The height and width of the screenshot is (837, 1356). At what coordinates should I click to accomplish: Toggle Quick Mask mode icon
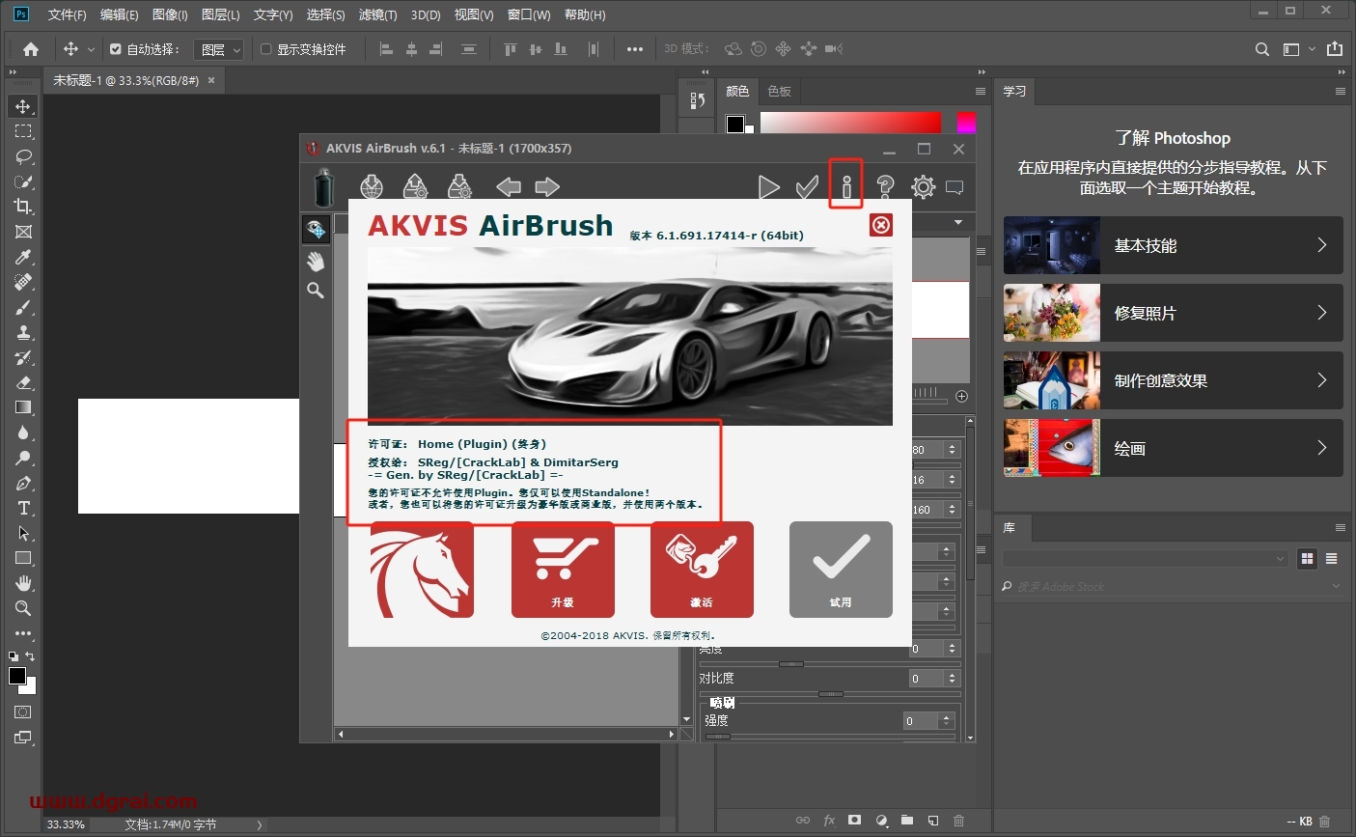(23, 712)
